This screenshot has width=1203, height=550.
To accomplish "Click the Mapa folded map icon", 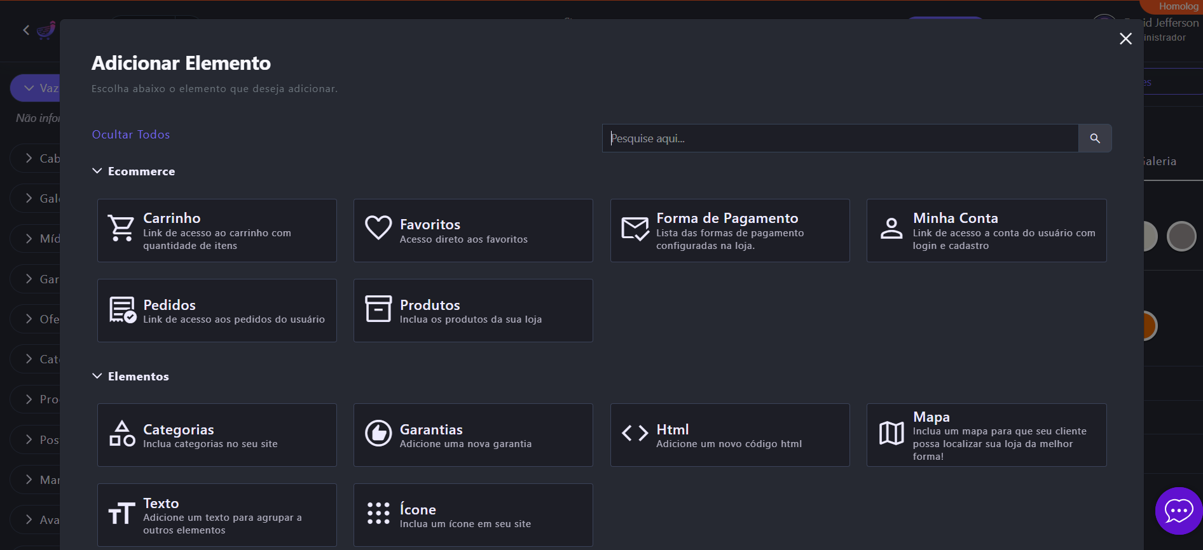I will point(891,434).
